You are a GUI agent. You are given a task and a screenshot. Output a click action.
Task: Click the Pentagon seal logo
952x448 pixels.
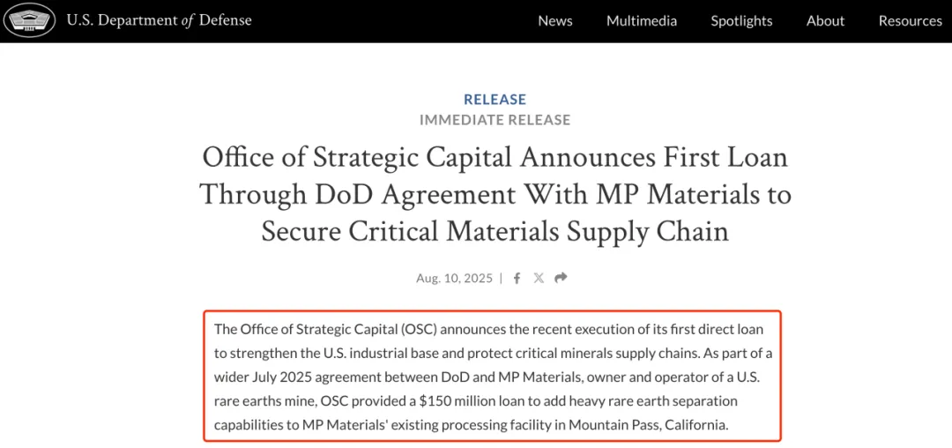tap(30, 20)
